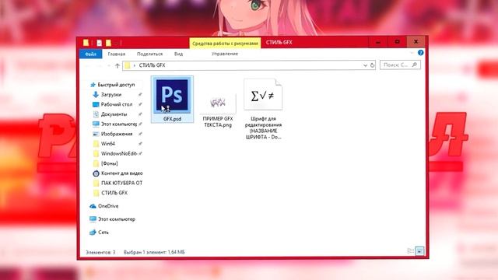Switch to the Вид ribbon tab
498x280 pixels.
pos(178,54)
